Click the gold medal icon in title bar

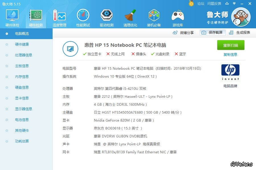click(191, 3)
